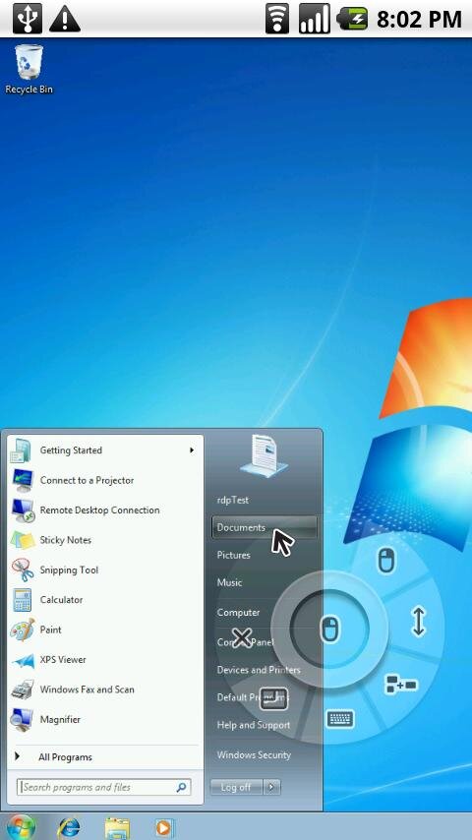
Task: Select the vertical scroll arrows icon
Action: (419, 621)
